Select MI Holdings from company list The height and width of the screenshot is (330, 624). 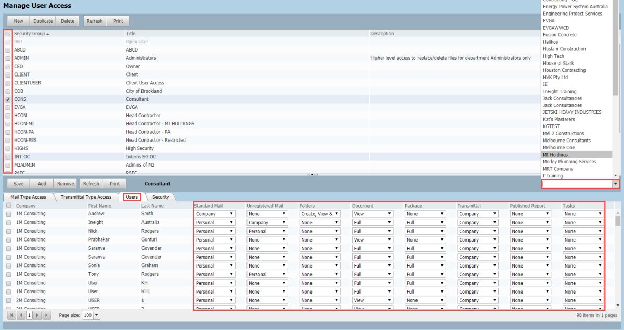pyautogui.click(x=577, y=155)
